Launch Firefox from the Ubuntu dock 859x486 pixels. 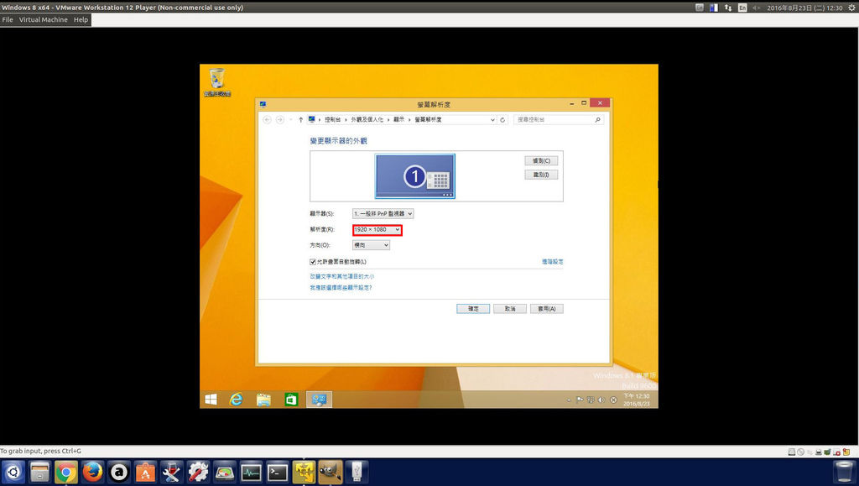click(92, 472)
